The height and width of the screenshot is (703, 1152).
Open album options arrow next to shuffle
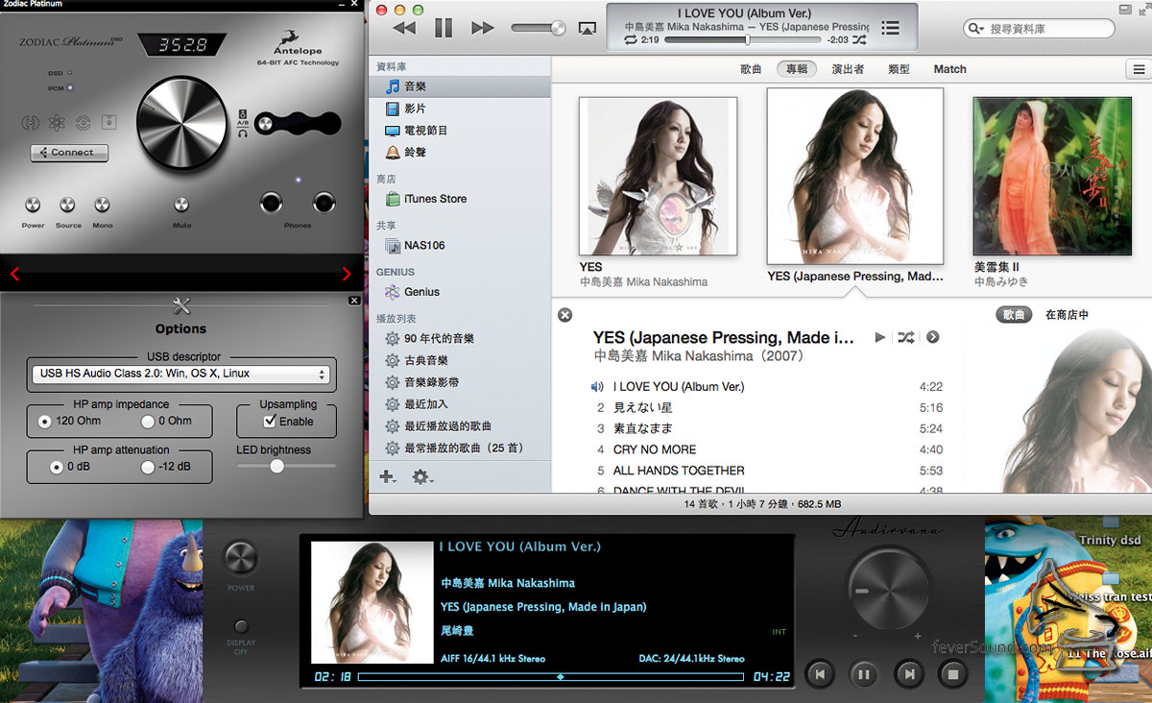point(932,337)
